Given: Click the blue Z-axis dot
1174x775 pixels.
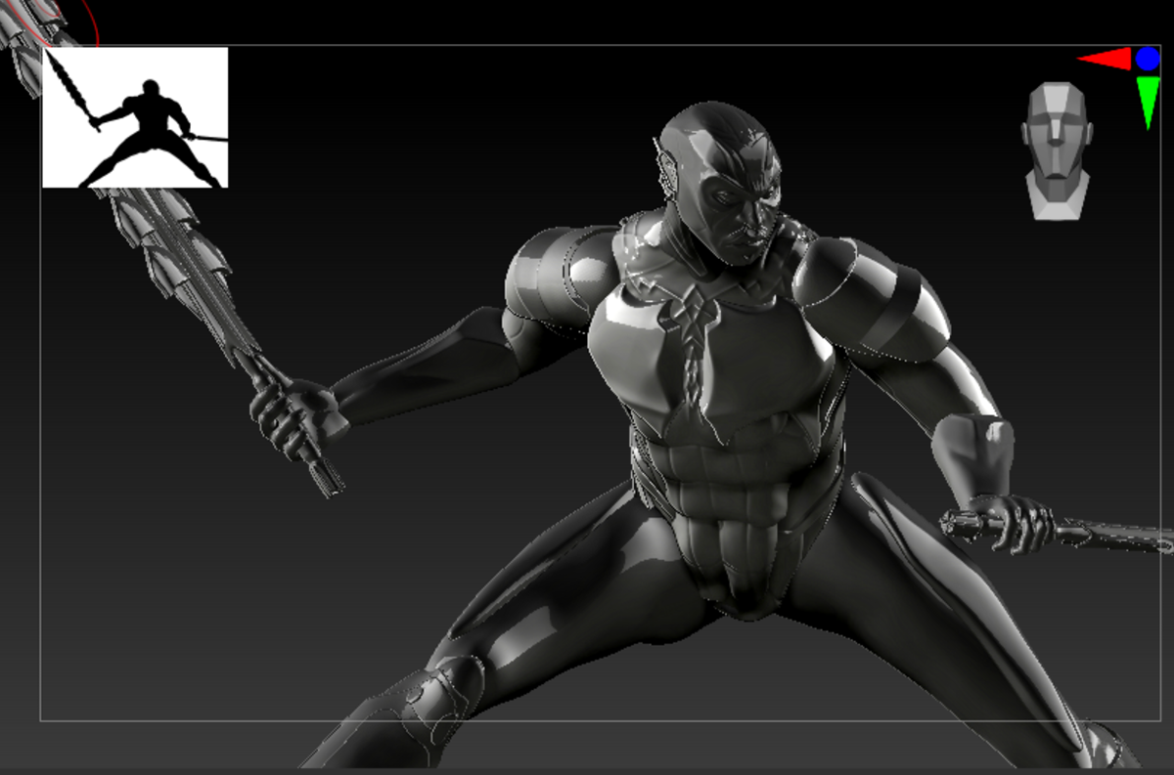Looking at the screenshot, I should (x=1148, y=59).
